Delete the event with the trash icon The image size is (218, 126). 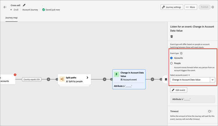171,37
